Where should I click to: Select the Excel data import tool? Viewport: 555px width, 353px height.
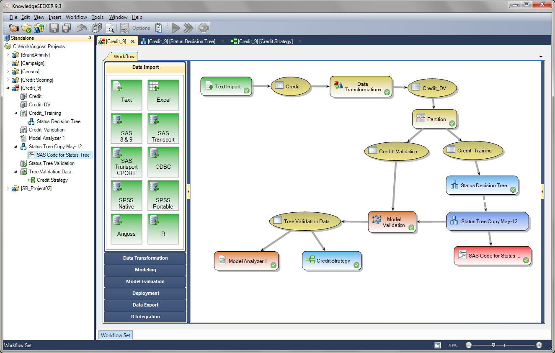[163, 95]
